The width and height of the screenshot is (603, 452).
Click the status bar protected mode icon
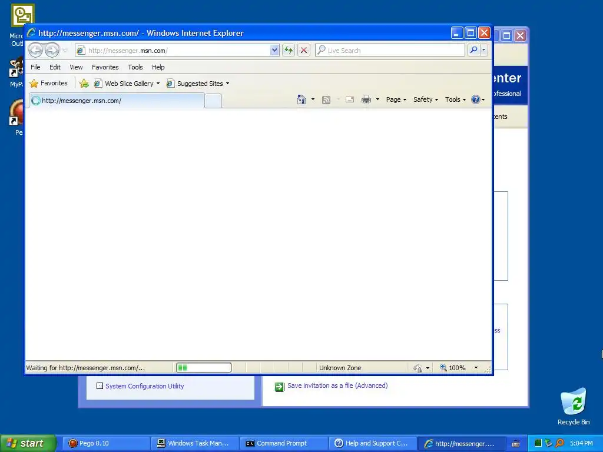[418, 368]
